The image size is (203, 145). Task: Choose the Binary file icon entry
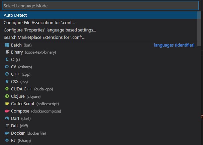point(7,52)
